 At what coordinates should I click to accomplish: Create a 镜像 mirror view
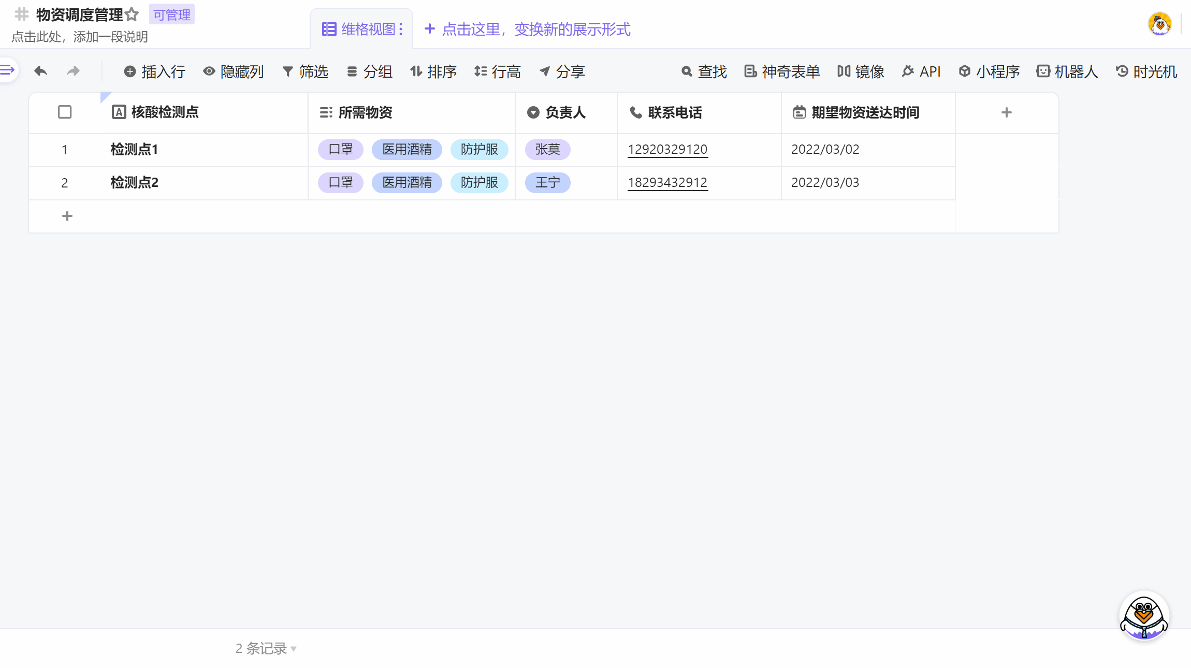point(861,71)
